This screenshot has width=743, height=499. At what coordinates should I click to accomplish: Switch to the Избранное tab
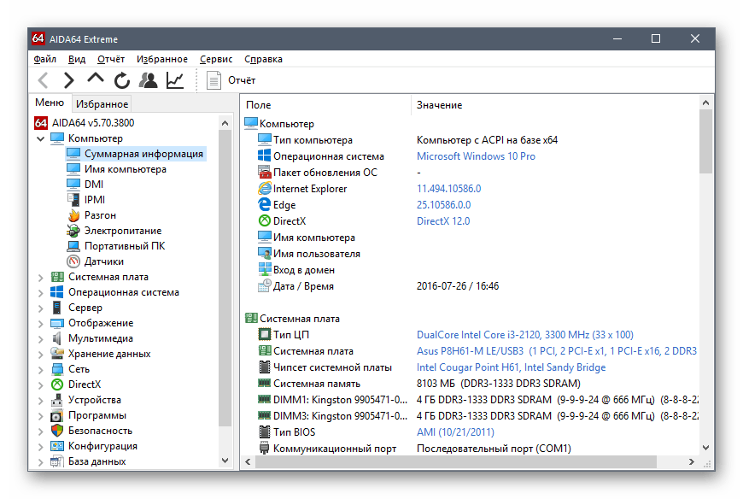[108, 103]
